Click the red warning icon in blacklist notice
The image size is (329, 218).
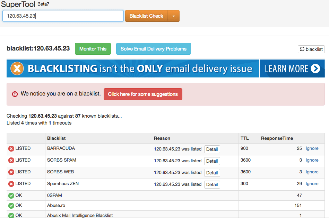point(15,94)
